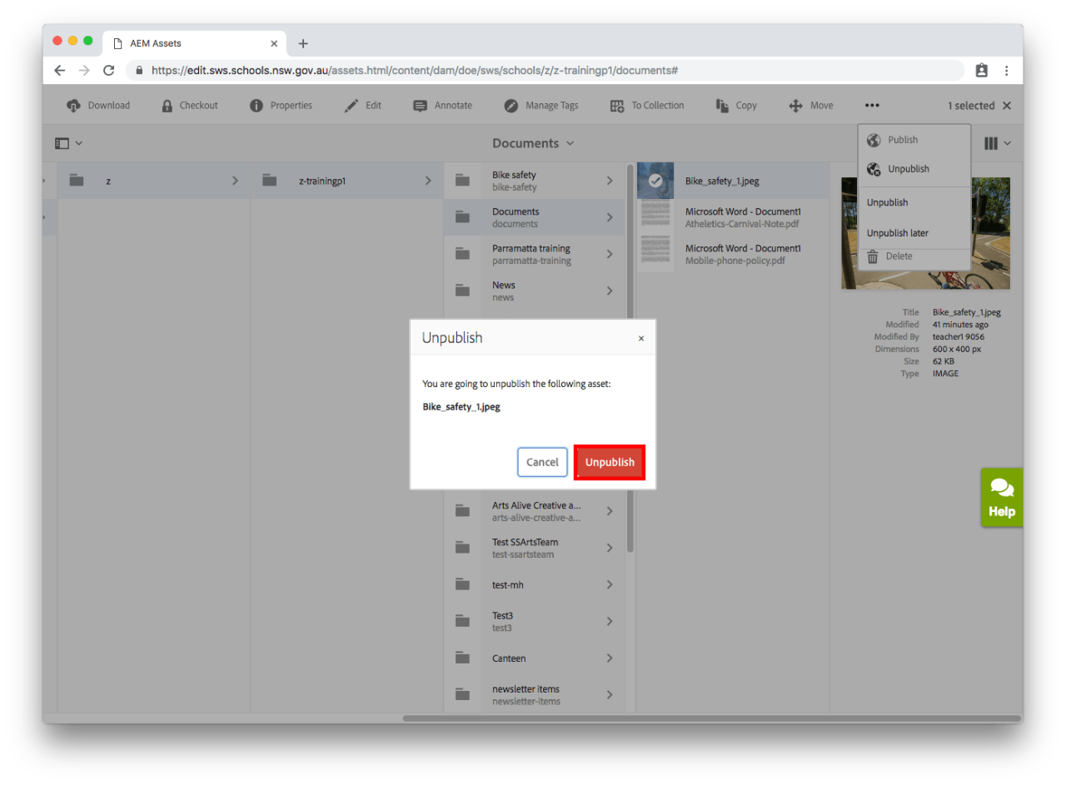Close the AEM Assets tab
This screenshot has height=785, width=1066.
point(274,43)
